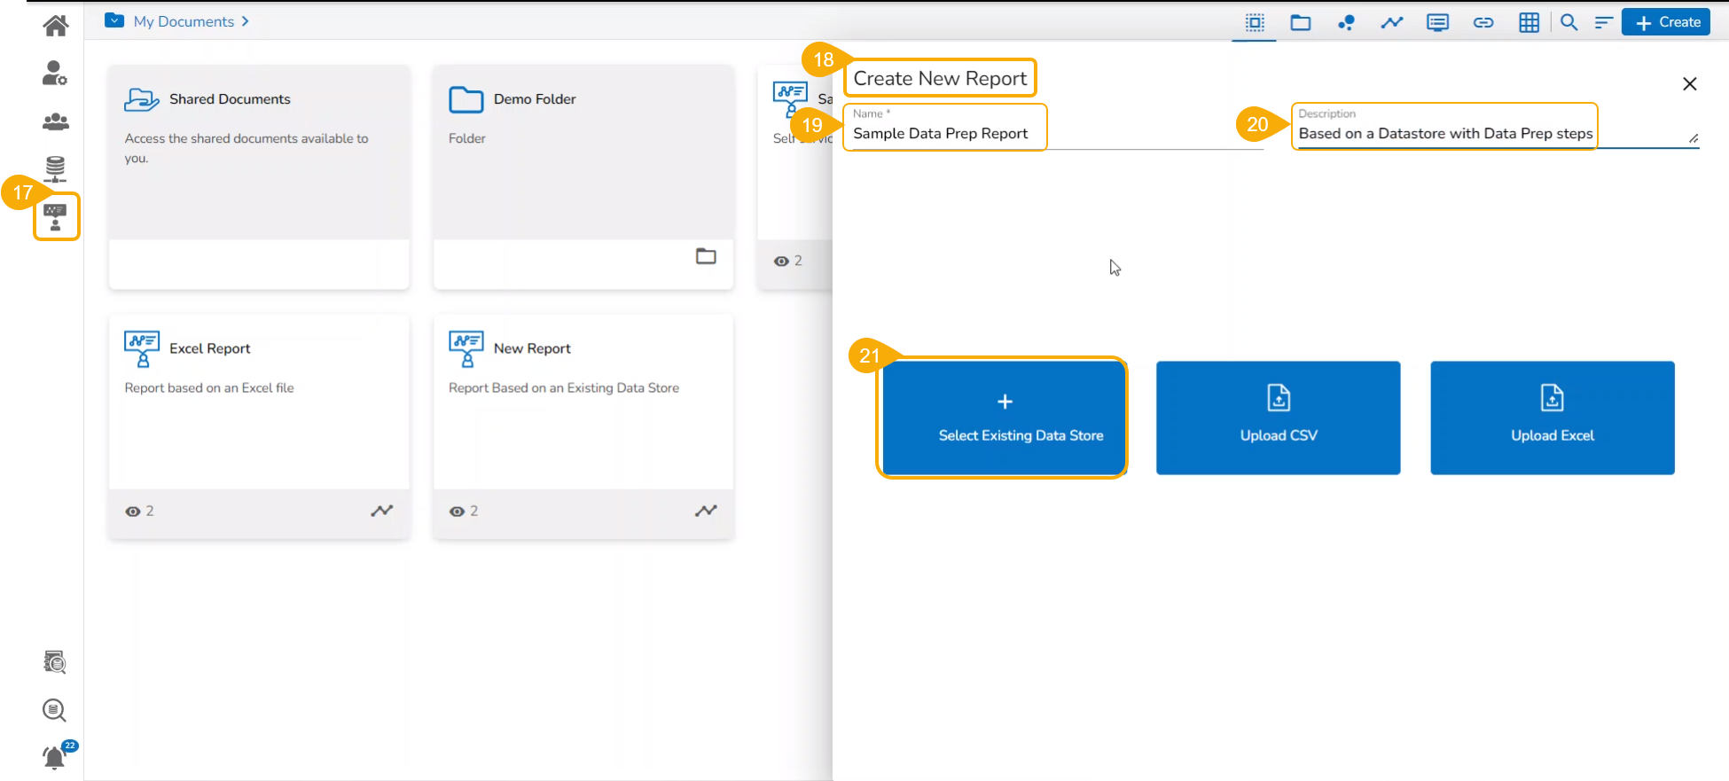1729x781 pixels.
Task: Click the view-count eye on Excel Report
Action: [x=133, y=512]
